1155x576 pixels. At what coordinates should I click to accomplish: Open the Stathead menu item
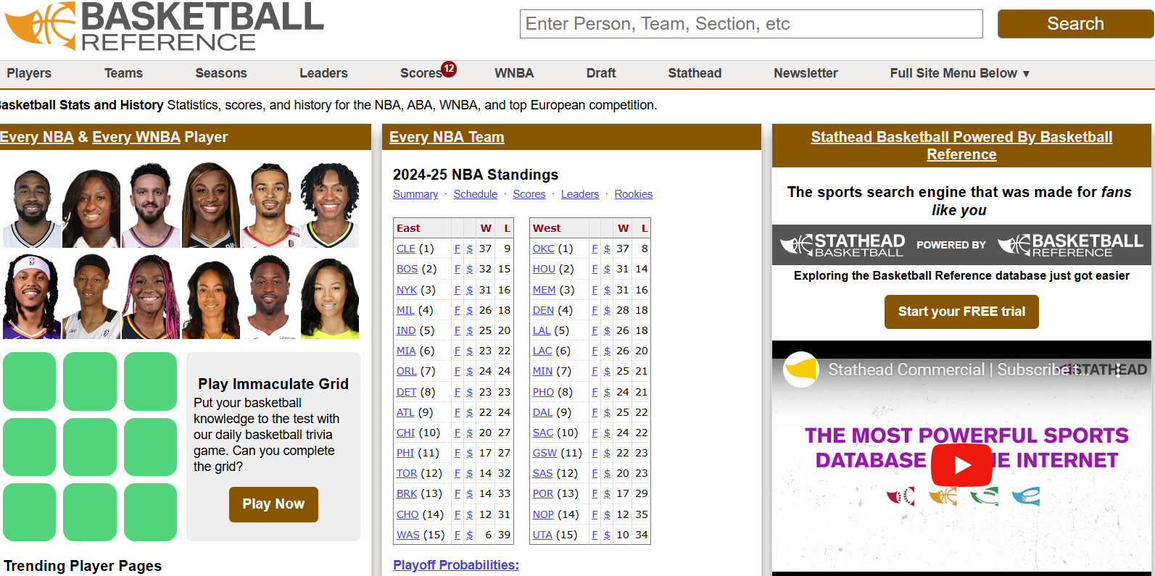tap(695, 73)
